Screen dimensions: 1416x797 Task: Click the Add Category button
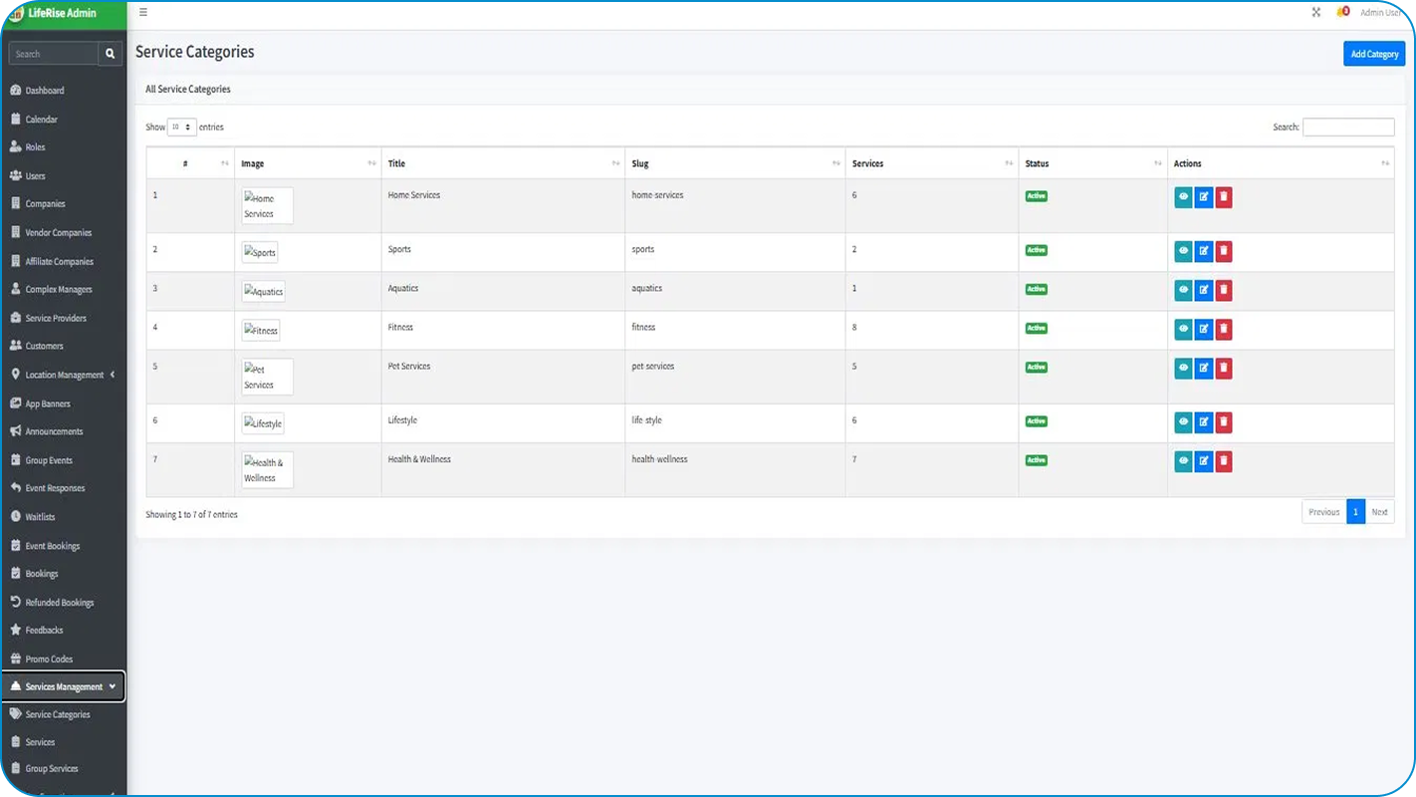point(1374,54)
